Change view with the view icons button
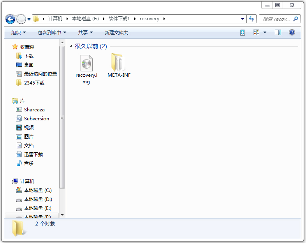The image size is (306, 243). (256, 32)
